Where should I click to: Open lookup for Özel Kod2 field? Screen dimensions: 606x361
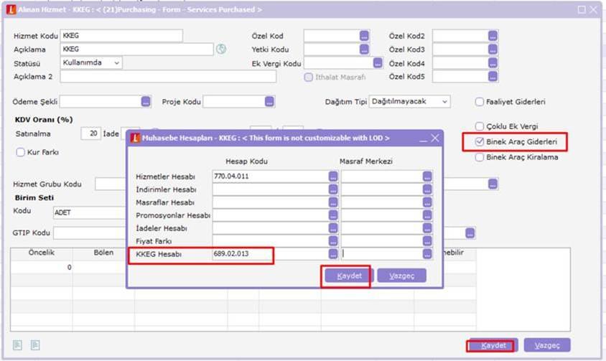(493, 36)
